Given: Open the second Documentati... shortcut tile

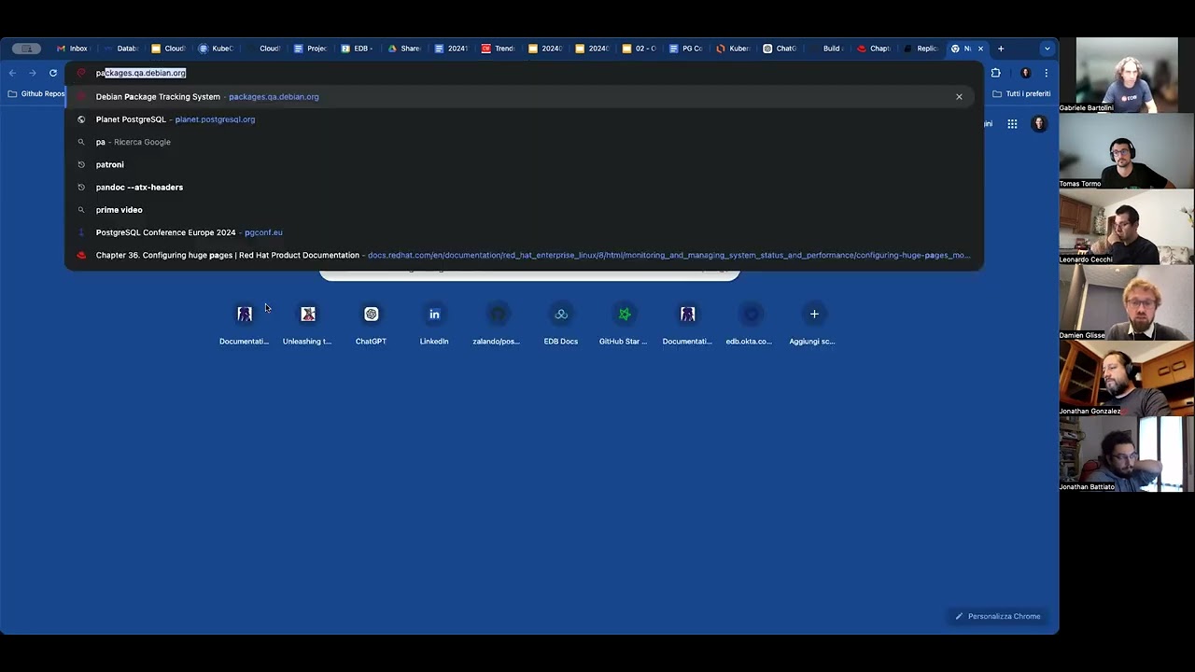Looking at the screenshot, I should click(688, 323).
